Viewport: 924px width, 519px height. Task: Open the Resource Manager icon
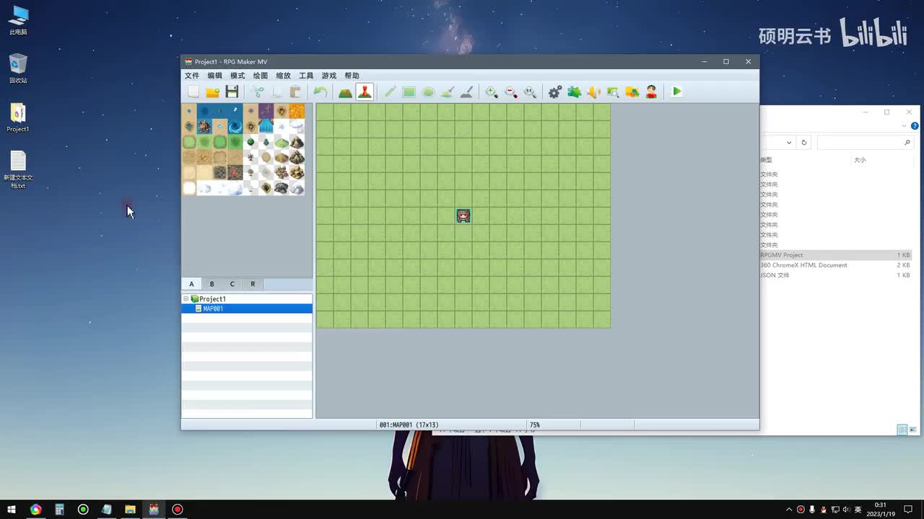click(632, 92)
